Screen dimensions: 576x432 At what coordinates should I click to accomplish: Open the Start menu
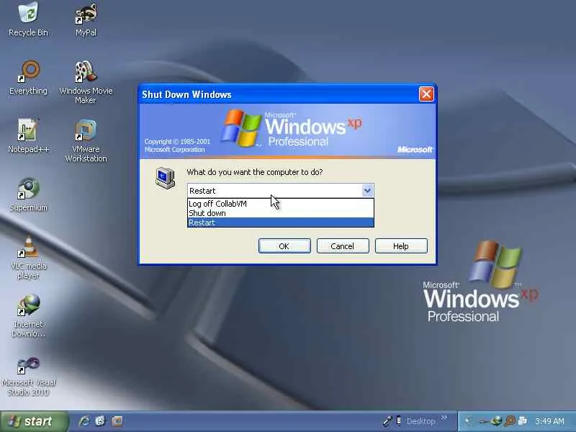pyautogui.click(x=34, y=421)
